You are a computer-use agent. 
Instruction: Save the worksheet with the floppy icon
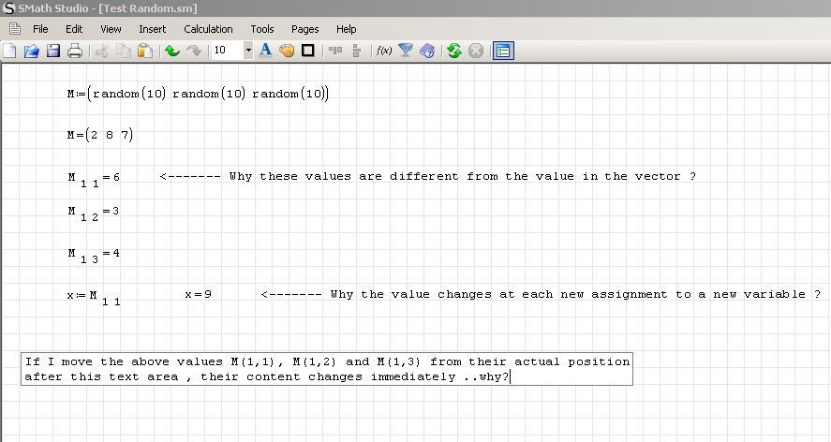click(x=53, y=51)
